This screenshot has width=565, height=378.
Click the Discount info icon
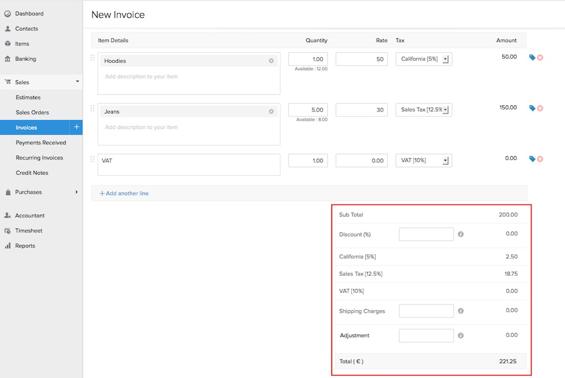461,234
